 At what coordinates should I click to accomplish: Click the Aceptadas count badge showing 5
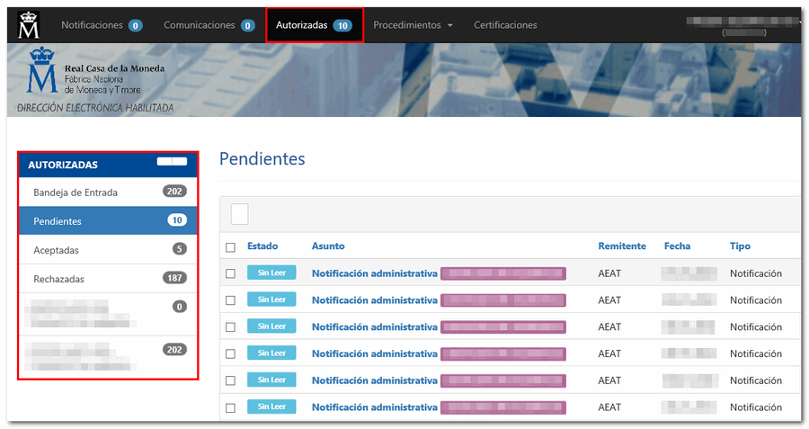click(179, 249)
